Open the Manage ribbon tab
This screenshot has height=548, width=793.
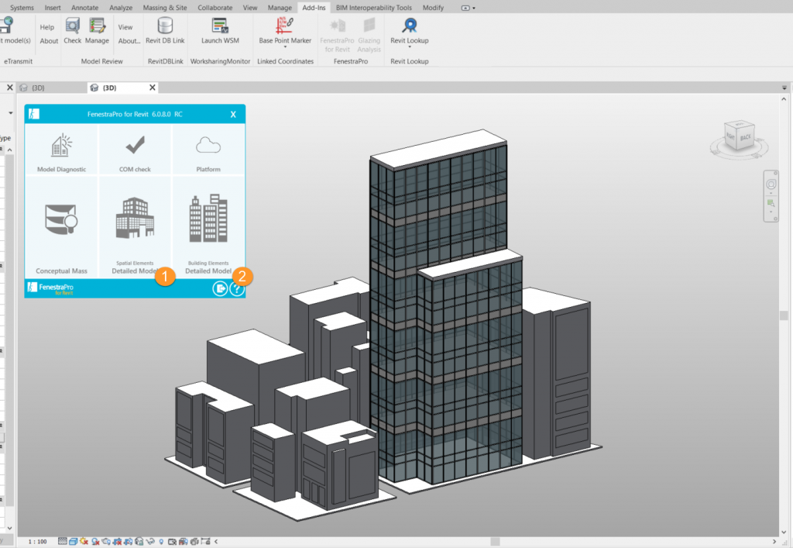pyautogui.click(x=280, y=8)
